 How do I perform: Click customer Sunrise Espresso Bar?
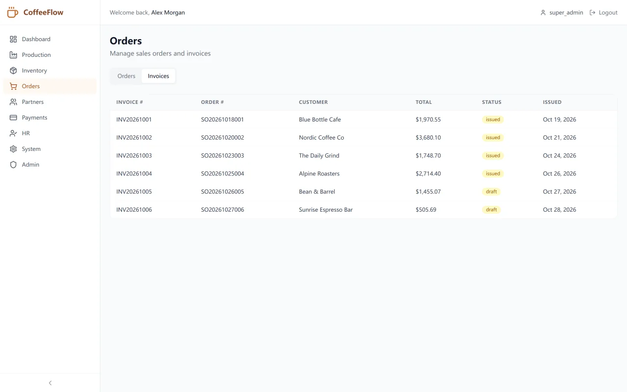pos(326,210)
